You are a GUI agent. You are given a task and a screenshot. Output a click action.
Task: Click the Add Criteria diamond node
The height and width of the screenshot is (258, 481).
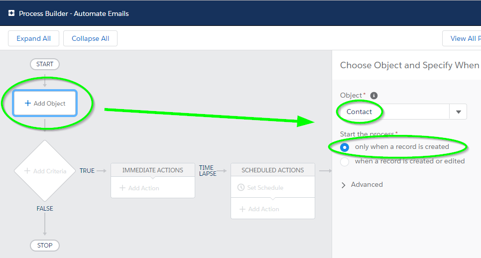click(x=45, y=171)
